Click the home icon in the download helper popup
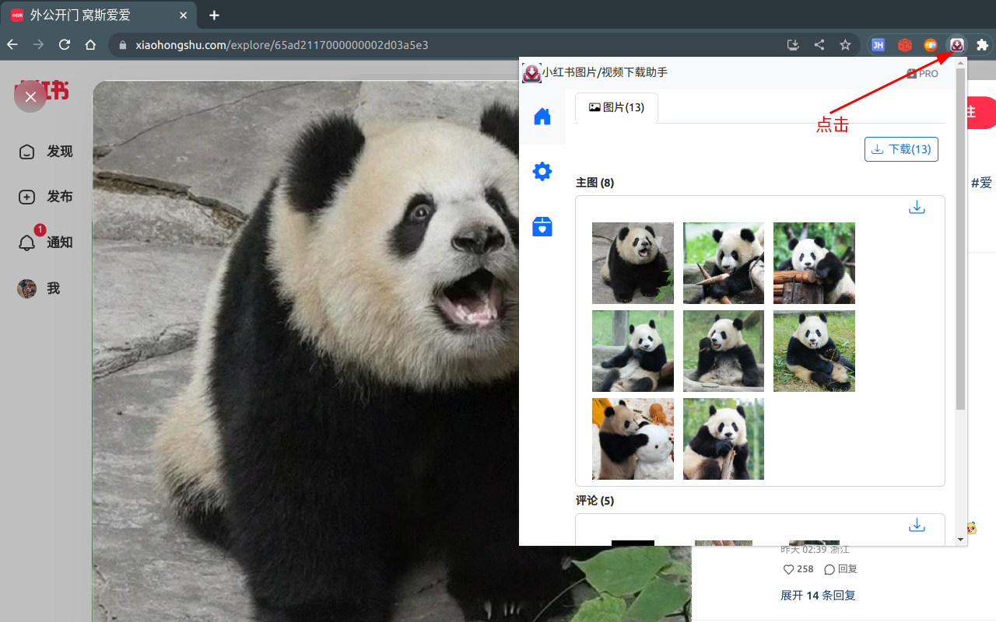Screen dimensions: 996x622 [x=542, y=116]
